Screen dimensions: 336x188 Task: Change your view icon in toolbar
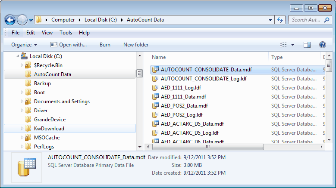[x=283, y=45]
